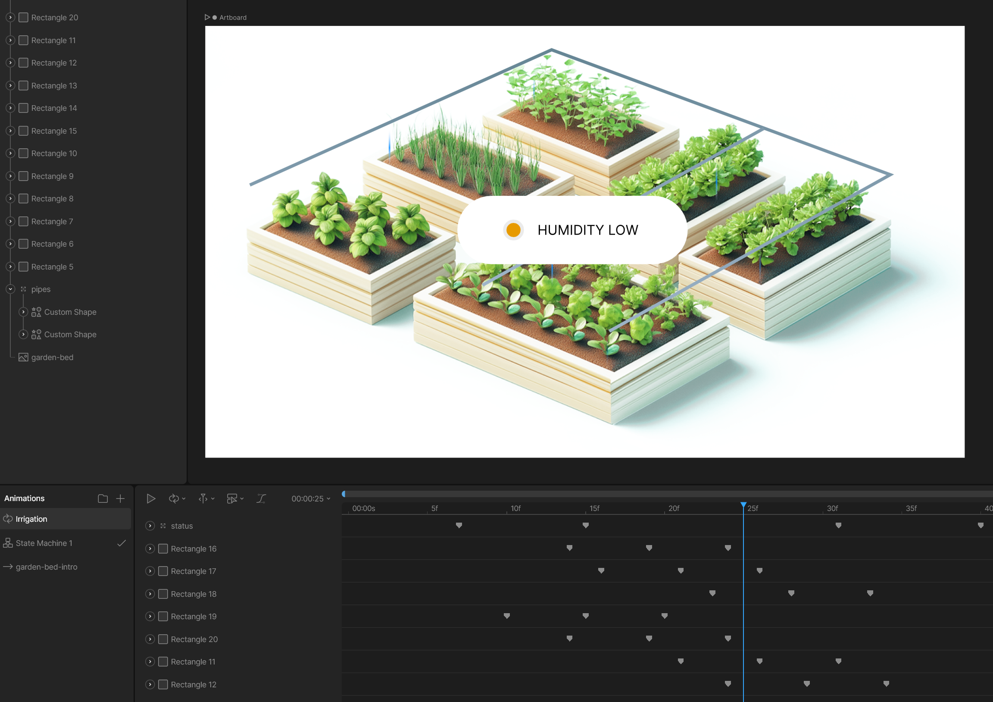Expand Rectangle 13 in hierarchy

tap(10, 86)
